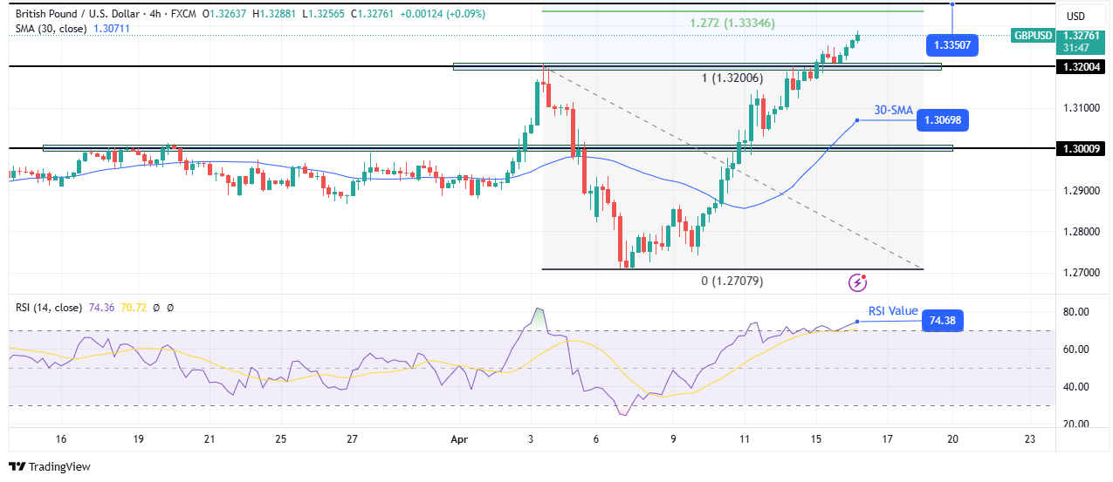The width and height of the screenshot is (1113, 482).
Task: Click the 30-SMA callout value 1.30698
Action: 945,121
